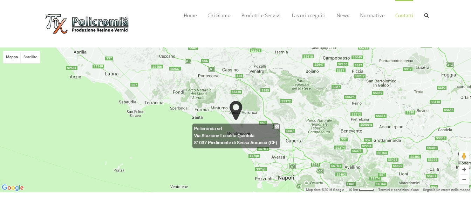Open Street View pegman icon
The height and width of the screenshot is (207, 471).
point(464,156)
